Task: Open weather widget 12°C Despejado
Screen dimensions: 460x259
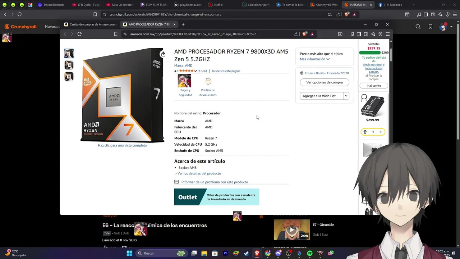Action: coord(15,253)
